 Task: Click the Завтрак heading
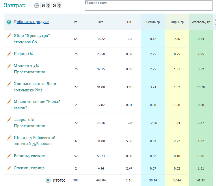point(15,5)
